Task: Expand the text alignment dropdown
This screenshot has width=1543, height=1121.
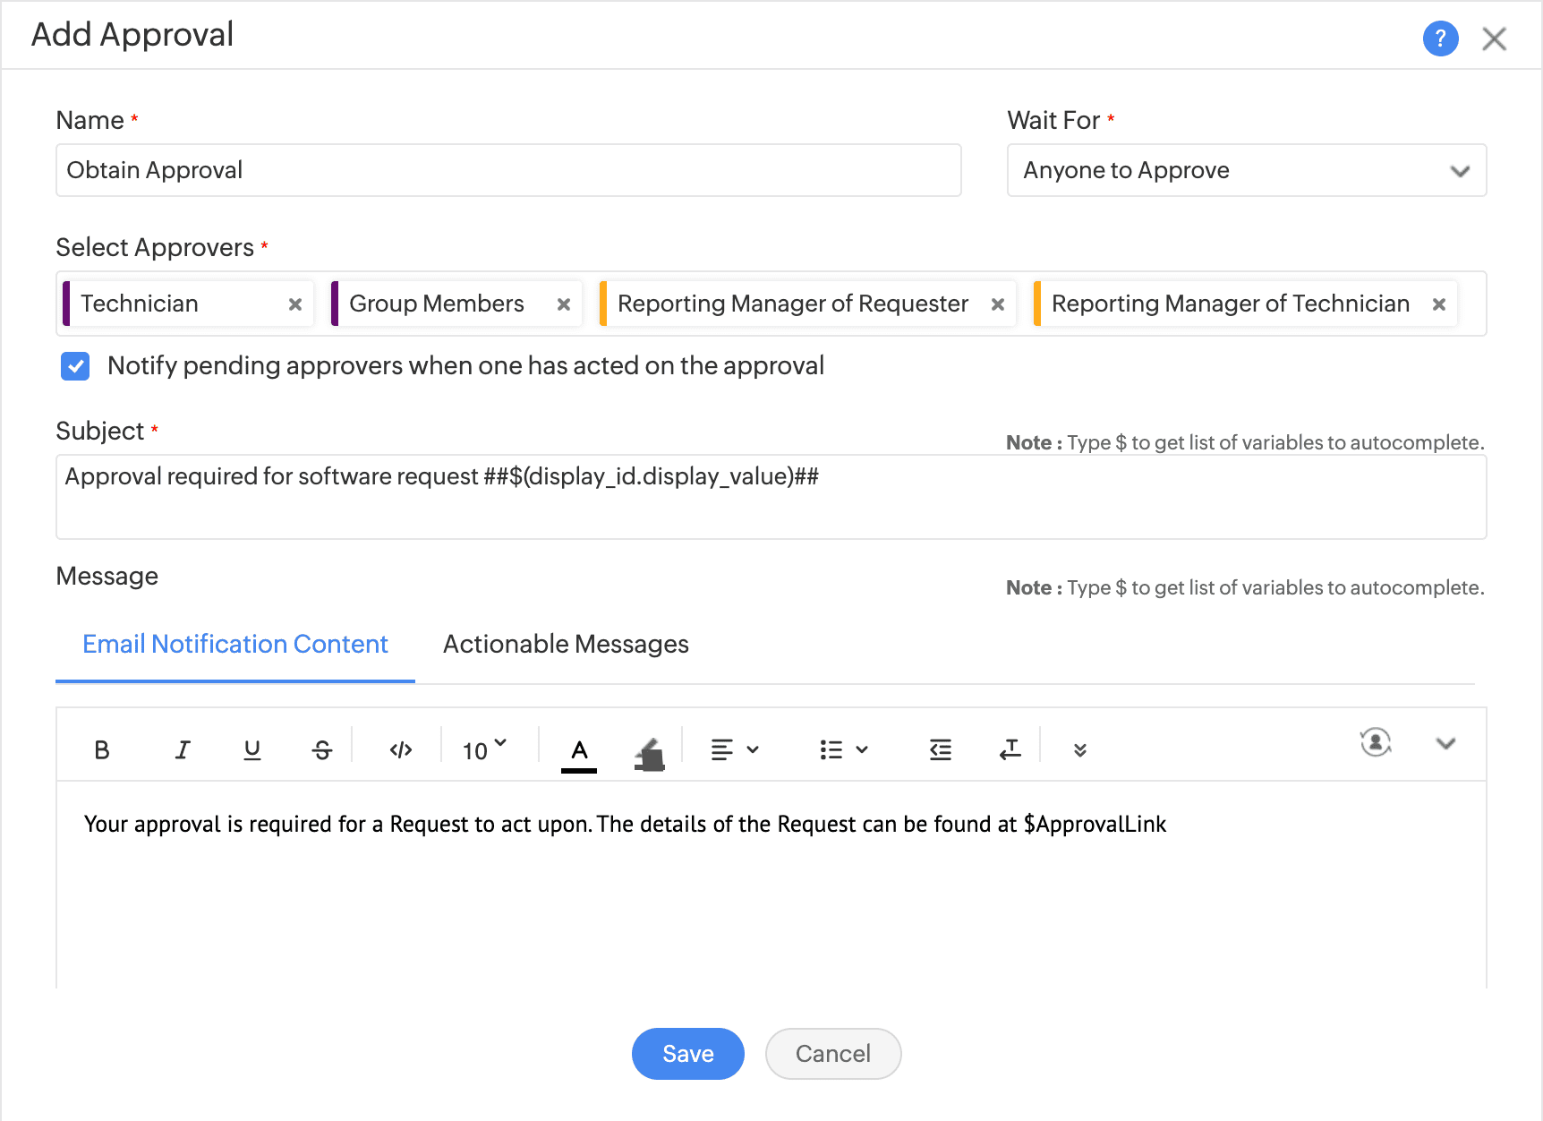Action: pyautogui.click(x=735, y=749)
